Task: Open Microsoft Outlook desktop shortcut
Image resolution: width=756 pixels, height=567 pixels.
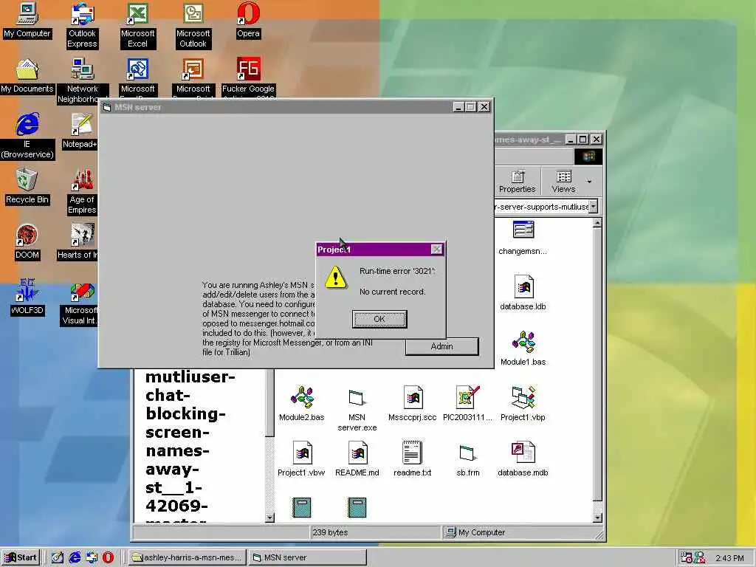Action: click(x=193, y=25)
